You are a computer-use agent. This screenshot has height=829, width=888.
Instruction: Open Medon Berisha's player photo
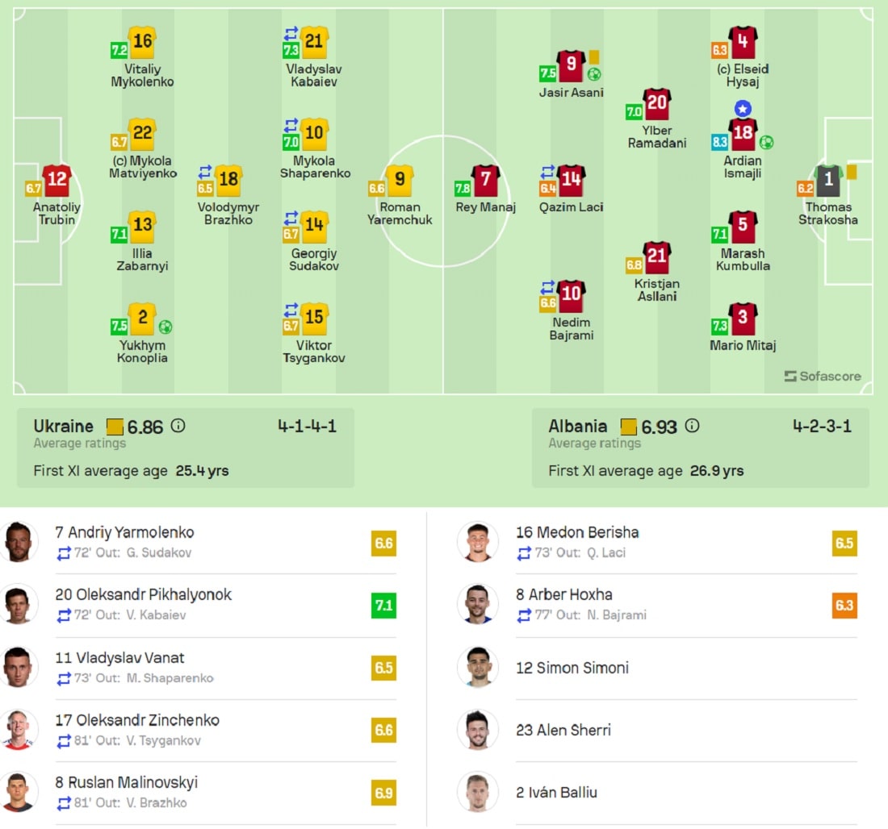pyautogui.click(x=478, y=542)
